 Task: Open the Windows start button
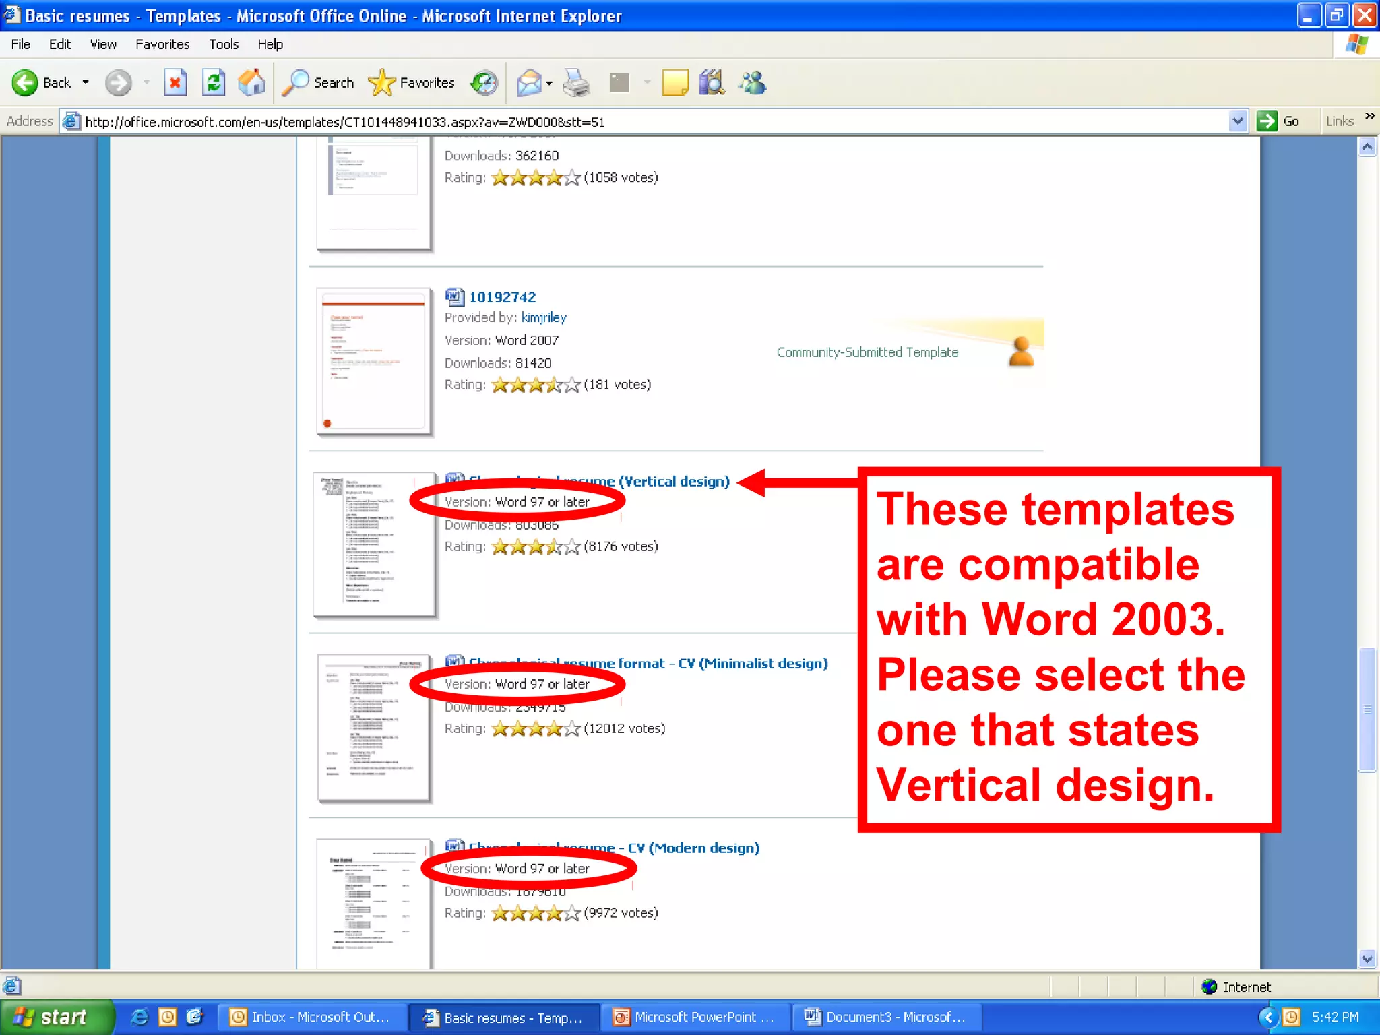[57, 1017]
